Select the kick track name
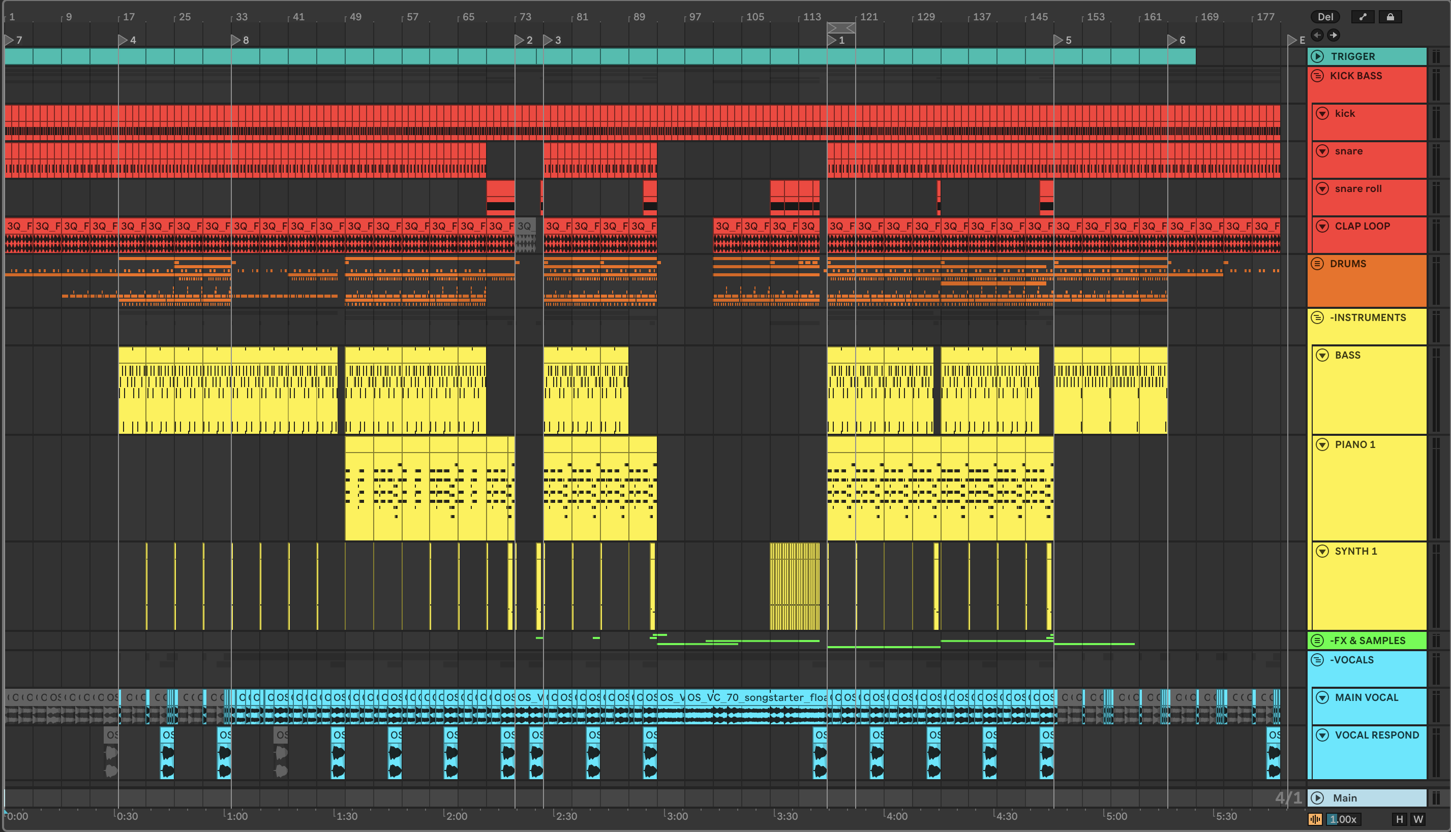1451x832 pixels. click(1345, 113)
